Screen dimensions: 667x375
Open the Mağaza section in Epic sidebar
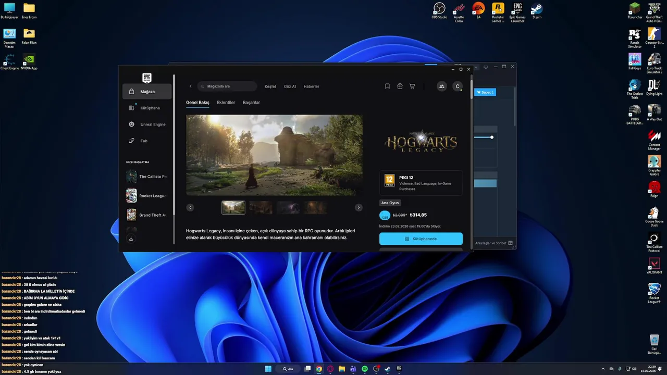pyautogui.click(x=147, y=92)
